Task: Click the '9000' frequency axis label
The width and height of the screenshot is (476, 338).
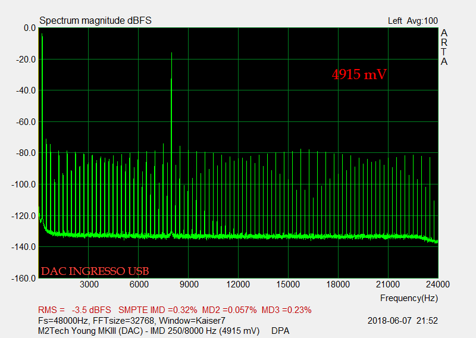Action: click(x=189, y=284)
